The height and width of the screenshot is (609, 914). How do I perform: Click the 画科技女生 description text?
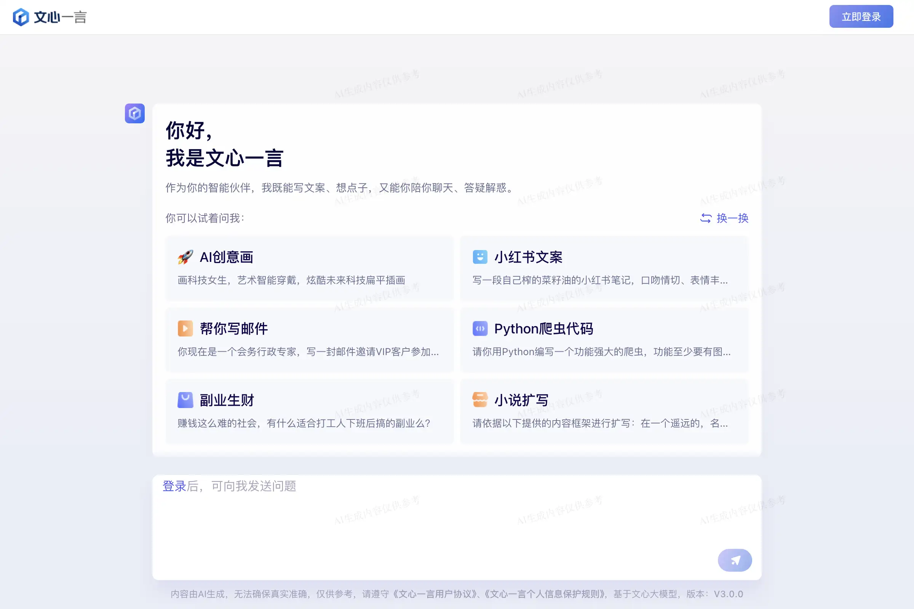tap(291, 281)
